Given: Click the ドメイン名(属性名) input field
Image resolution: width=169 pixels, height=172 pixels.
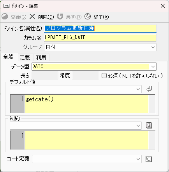Looking at the screenshot, I should 100,28.
